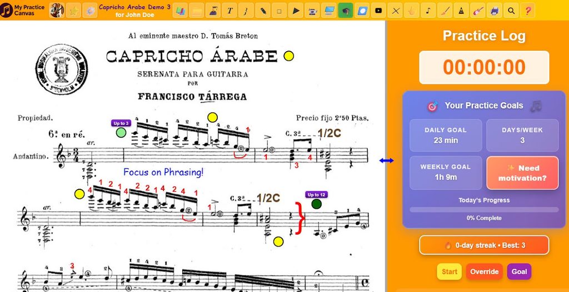Click the Override button
The height and width of the screenshot is (292, 569).
coord(484,271)
